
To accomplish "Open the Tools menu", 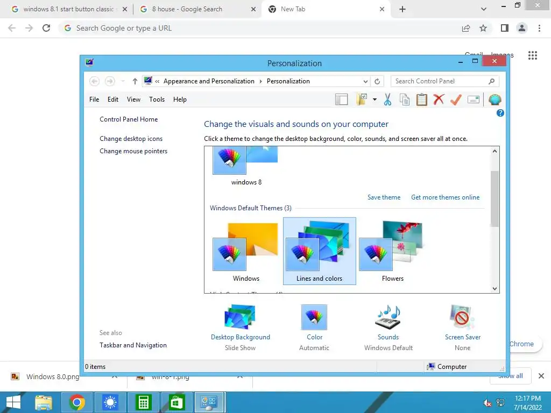I will [x=157, y=99].
